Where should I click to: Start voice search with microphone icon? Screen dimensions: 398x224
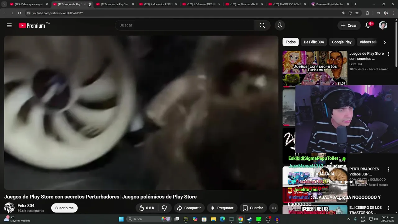click(280, 25)
